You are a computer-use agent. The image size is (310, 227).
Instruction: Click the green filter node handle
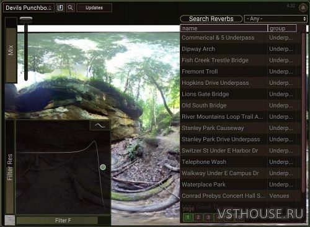103,167
